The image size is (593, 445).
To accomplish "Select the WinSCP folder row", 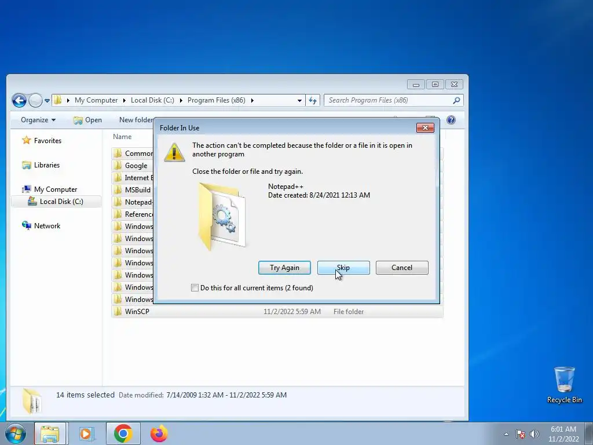I will [277, 311].
